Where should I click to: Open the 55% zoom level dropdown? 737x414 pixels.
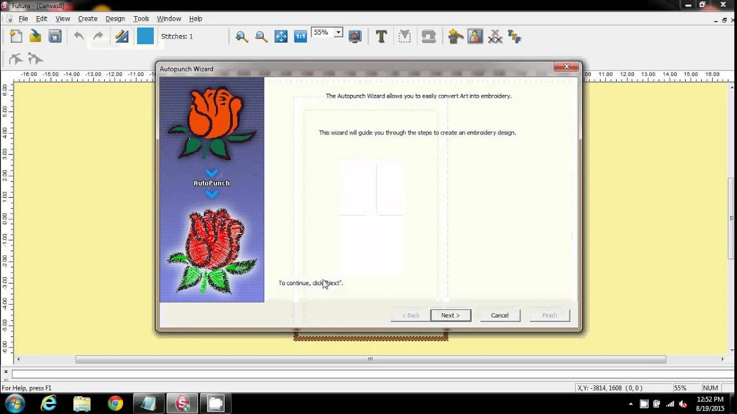pos(339,33)
